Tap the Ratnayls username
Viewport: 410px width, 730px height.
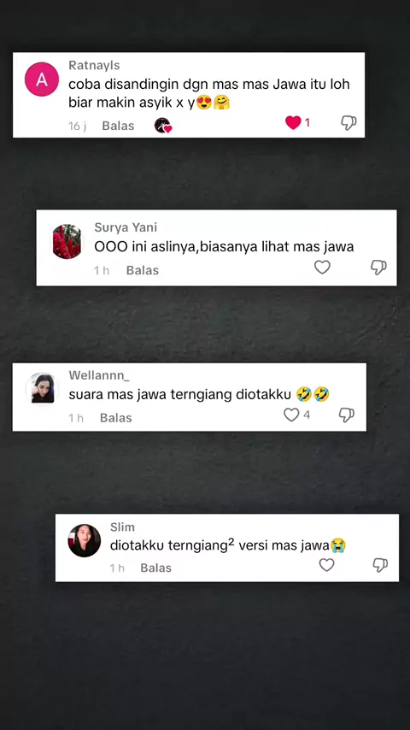[x=94, y=65]
